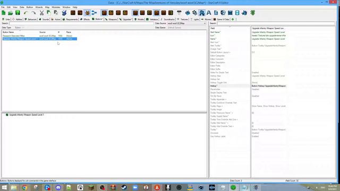Sort list by the Source column header
Viewport: 340px width, 191px height.
point(42,32)
